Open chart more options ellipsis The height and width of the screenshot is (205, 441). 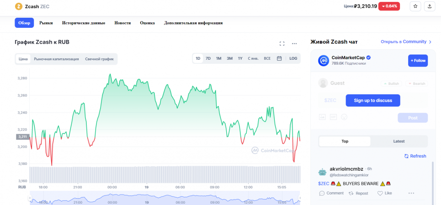tap(294, 43)
